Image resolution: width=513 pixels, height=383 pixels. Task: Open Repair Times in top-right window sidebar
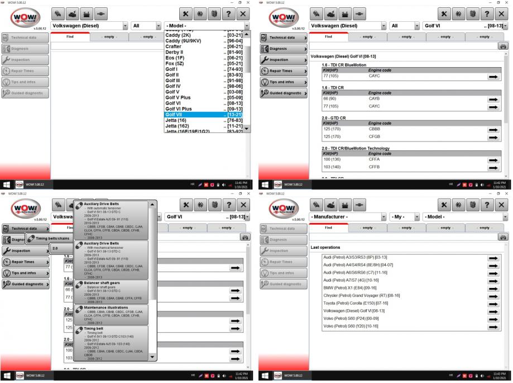point(284,71)
